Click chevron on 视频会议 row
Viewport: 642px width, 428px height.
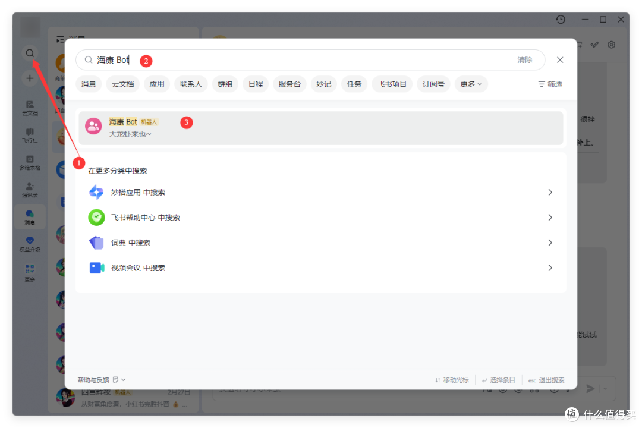point(550,268)
